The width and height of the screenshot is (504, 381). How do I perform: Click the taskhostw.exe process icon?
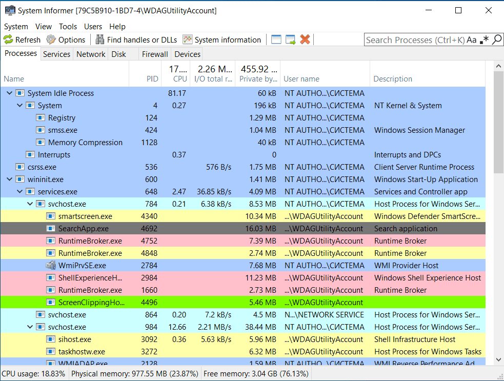pos(50,351)
